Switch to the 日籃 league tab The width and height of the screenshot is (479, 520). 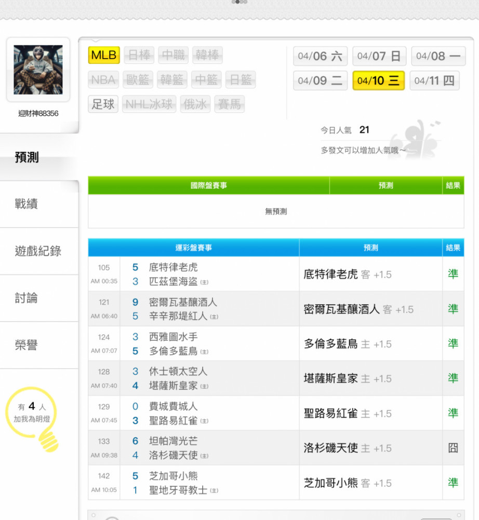(x=241, y=80)
